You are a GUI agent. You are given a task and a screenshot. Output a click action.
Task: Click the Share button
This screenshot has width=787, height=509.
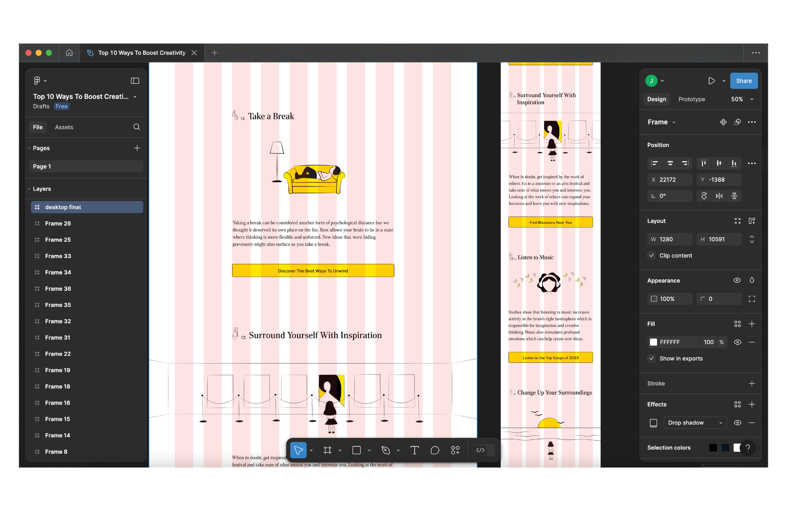click(744, 81)
